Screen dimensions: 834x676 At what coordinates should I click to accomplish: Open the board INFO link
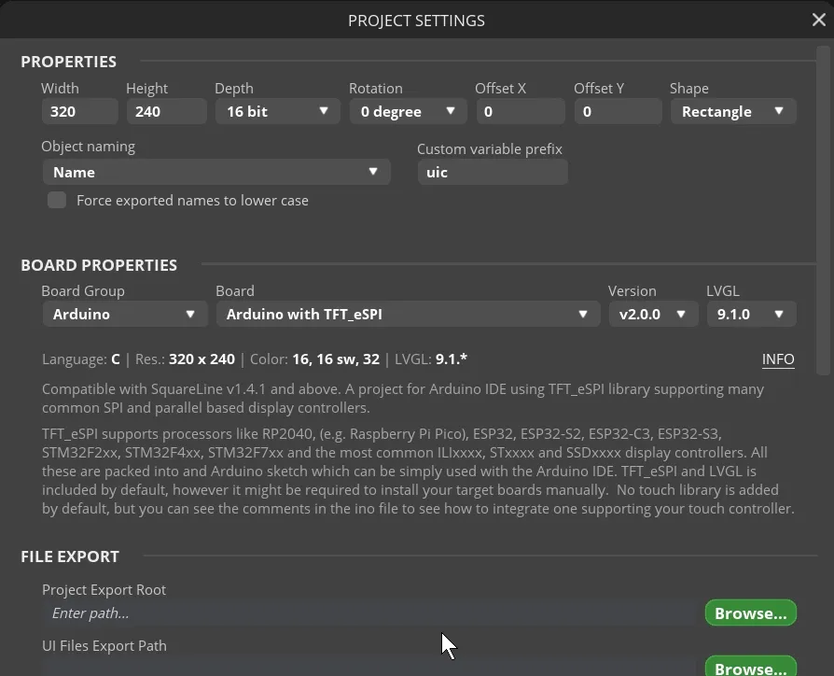pos(778,359)
